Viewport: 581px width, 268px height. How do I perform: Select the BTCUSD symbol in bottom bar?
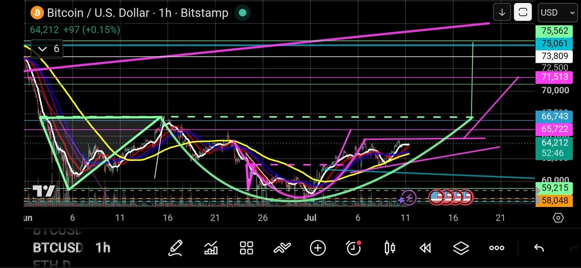(x=58, y=248)
